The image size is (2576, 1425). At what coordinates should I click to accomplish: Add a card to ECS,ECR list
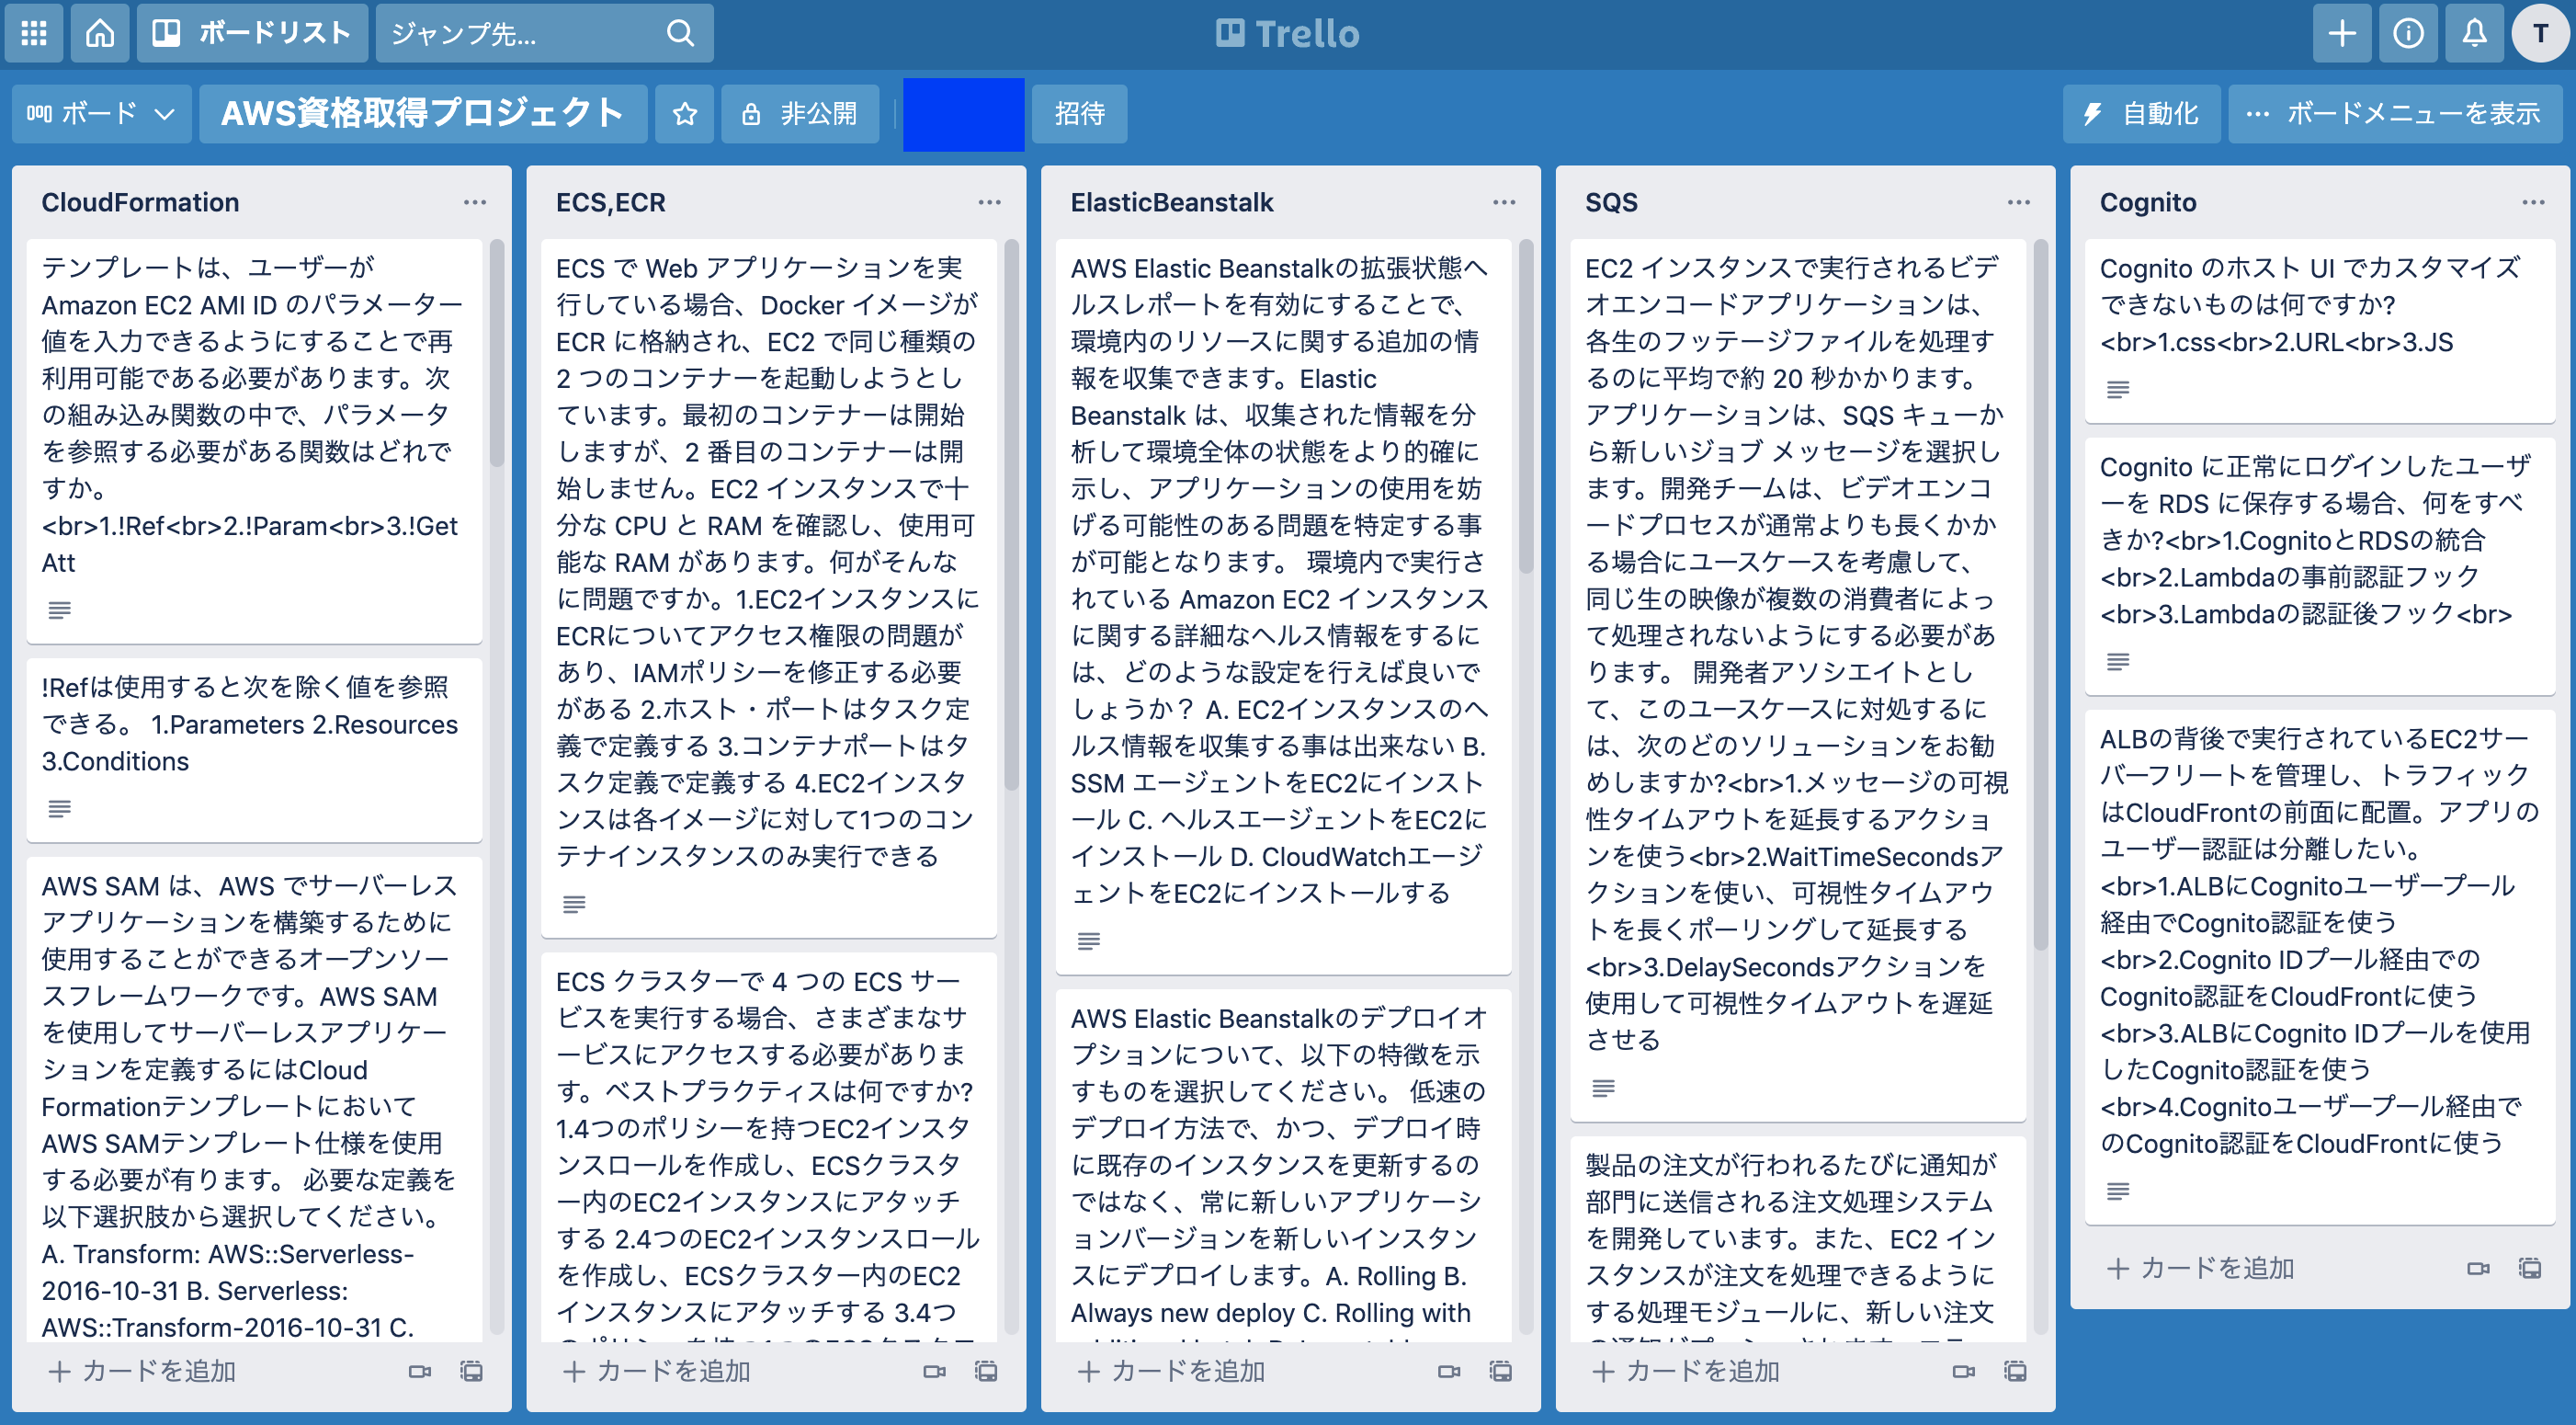tap(657, 1371)
